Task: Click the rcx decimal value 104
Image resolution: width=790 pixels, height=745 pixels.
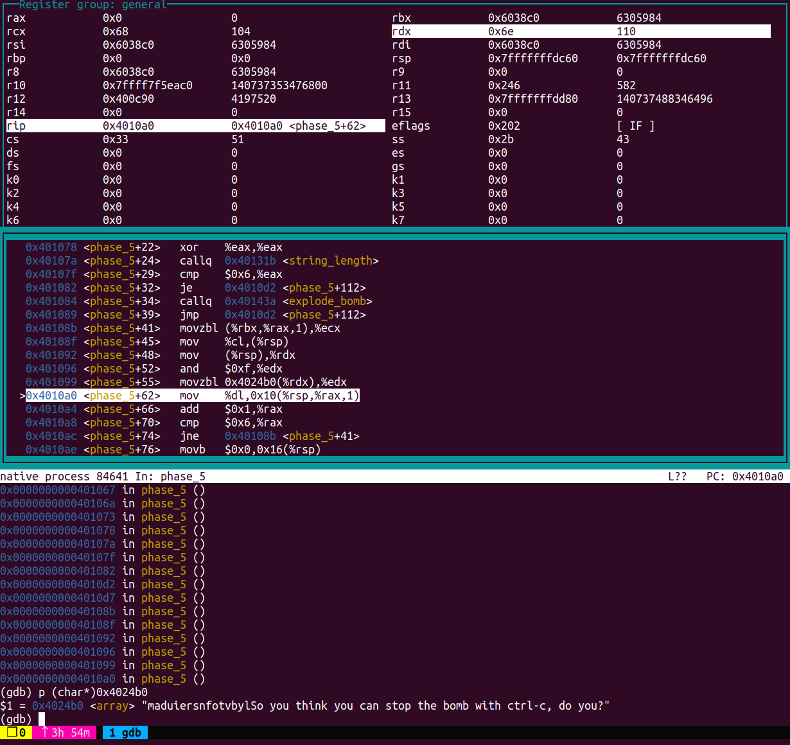Action: point(241,31)
